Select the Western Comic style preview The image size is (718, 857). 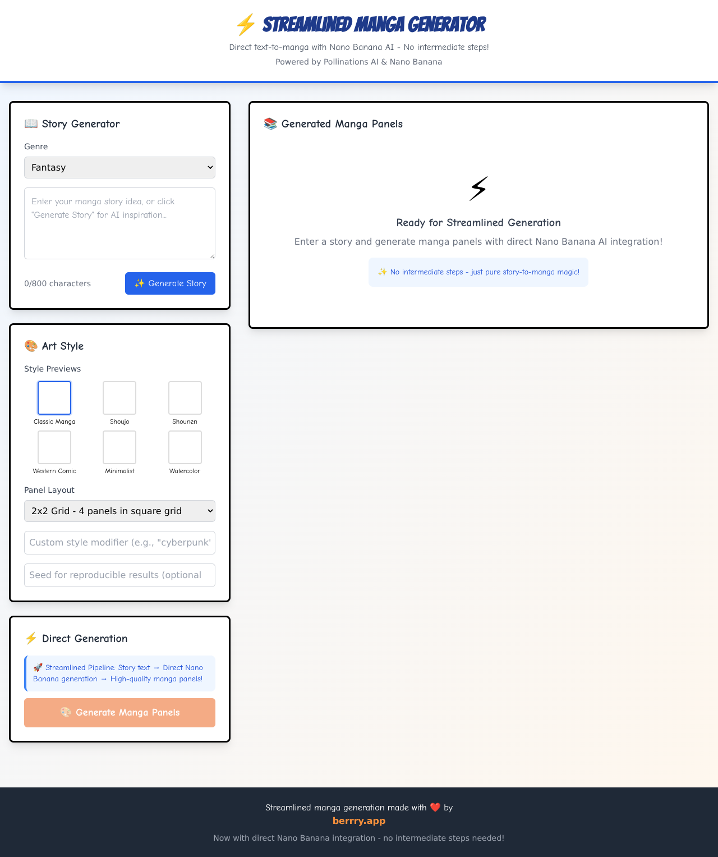pos(54,447)
